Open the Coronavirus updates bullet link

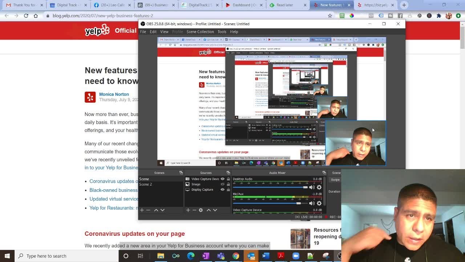[x=114, y=181]
